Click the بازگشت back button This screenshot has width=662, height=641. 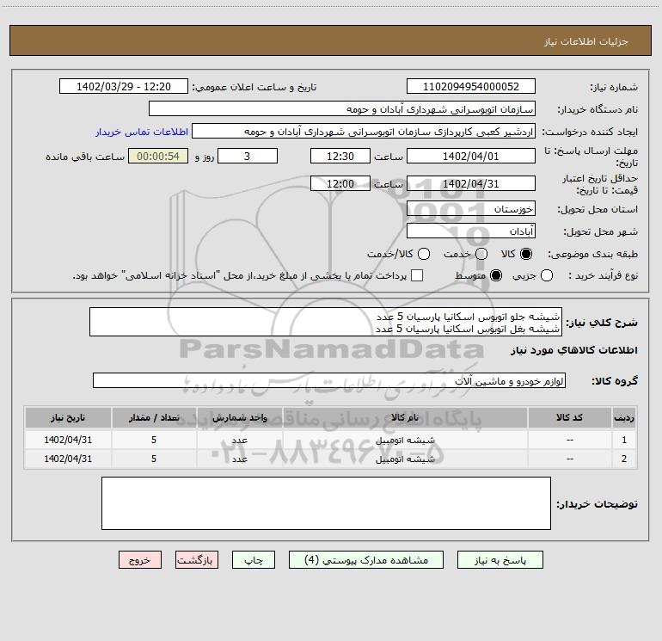(x=197, y=560)
